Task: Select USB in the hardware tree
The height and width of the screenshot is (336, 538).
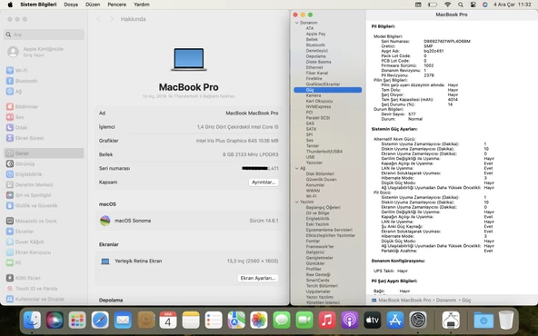Action: tap(310, 157)
